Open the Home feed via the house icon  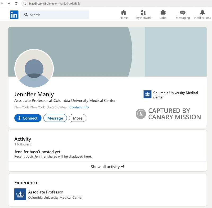[123, 12]
